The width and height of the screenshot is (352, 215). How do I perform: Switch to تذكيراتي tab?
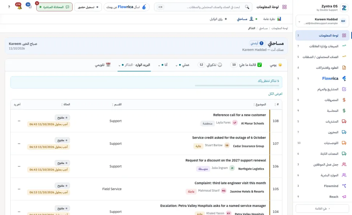pos(210,65)
